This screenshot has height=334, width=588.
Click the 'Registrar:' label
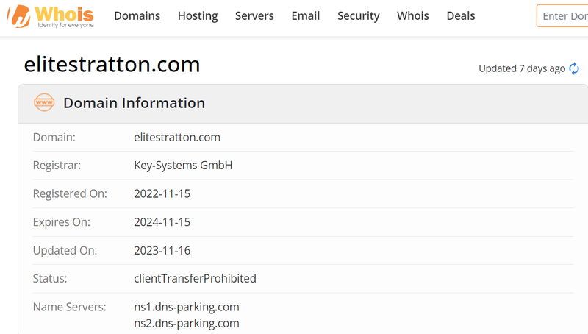click(57, 165)
